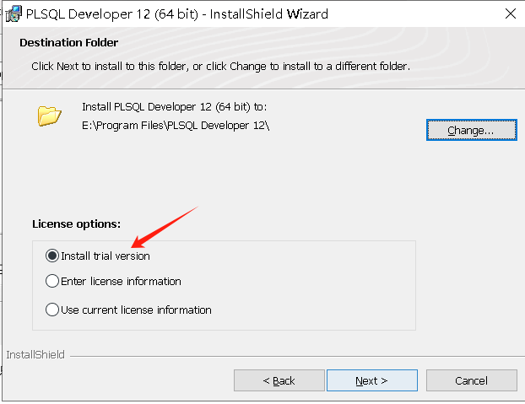Click 'Use current license information' label text
The image size is (525, 404).
136,310
